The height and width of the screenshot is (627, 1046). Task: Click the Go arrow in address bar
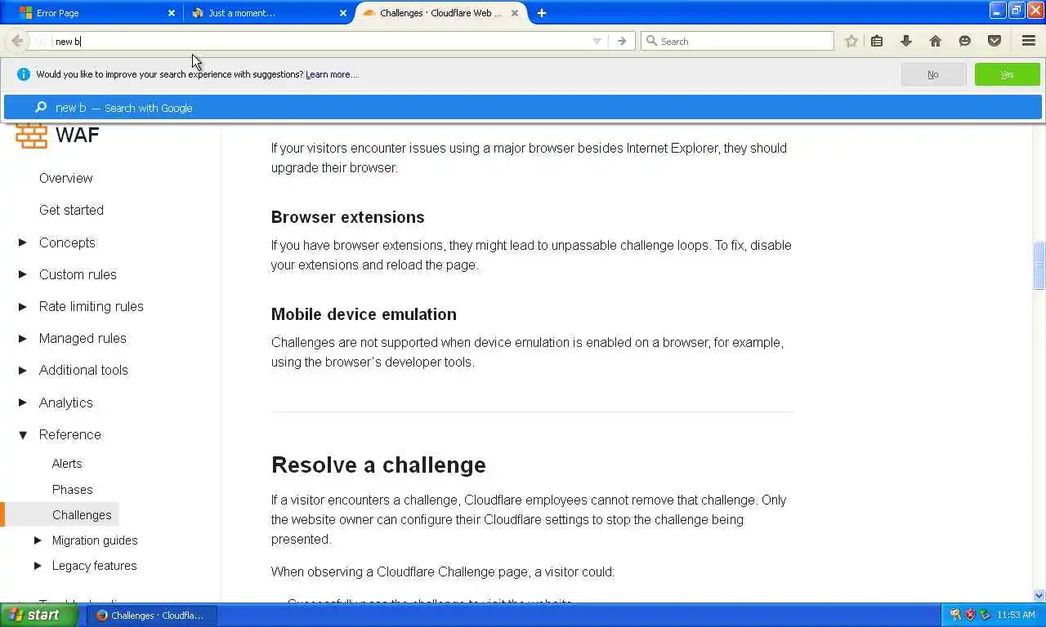coord(622,41)
